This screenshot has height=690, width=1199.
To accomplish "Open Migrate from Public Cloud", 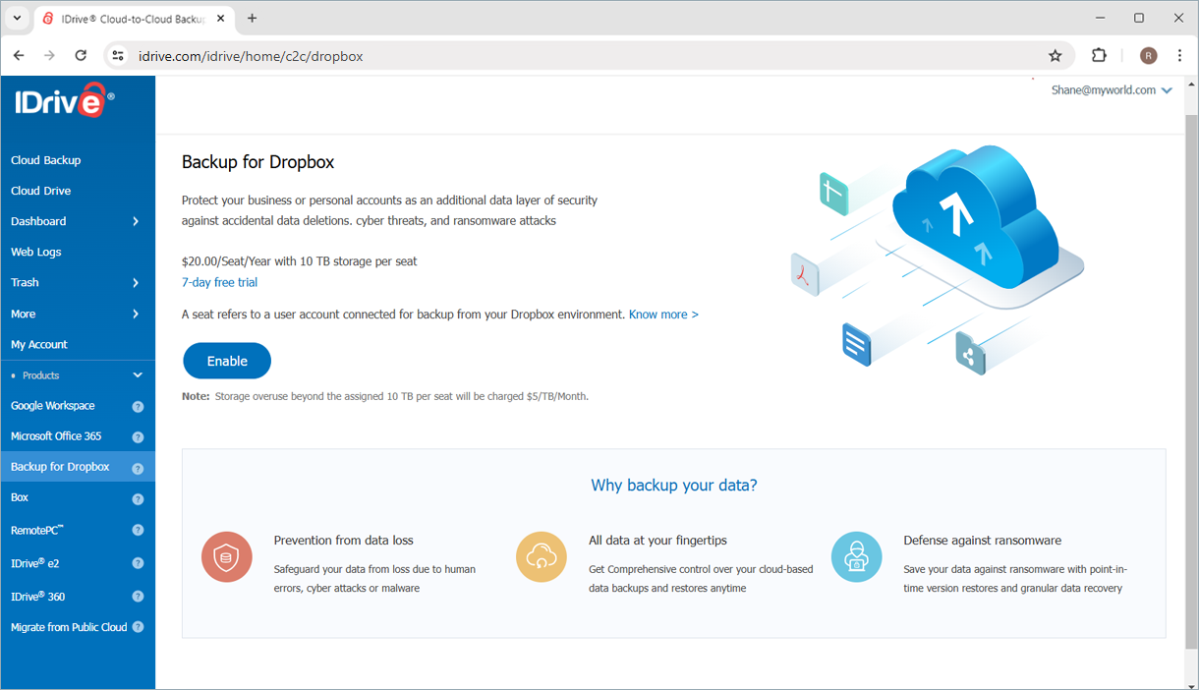I will click(69, 627).
